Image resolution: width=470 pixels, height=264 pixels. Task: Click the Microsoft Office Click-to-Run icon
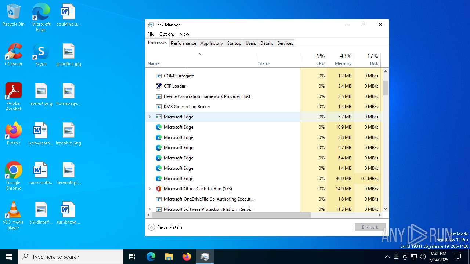coord(159,189)
